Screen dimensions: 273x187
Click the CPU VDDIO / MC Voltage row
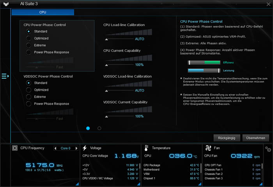[x=110, y=178]
